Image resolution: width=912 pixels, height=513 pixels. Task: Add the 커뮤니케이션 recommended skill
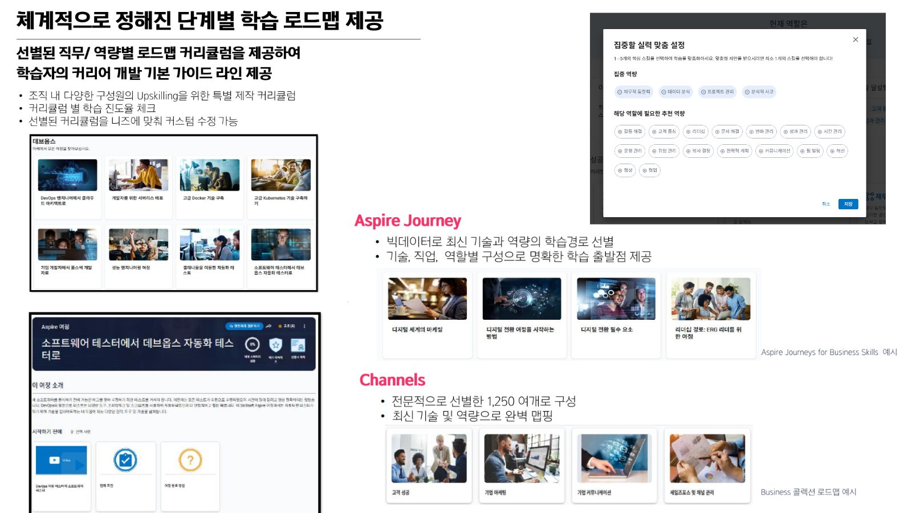point(774,151)
